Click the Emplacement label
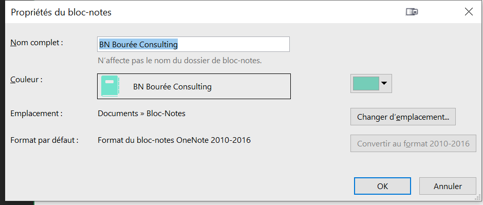 click(36, 114)
